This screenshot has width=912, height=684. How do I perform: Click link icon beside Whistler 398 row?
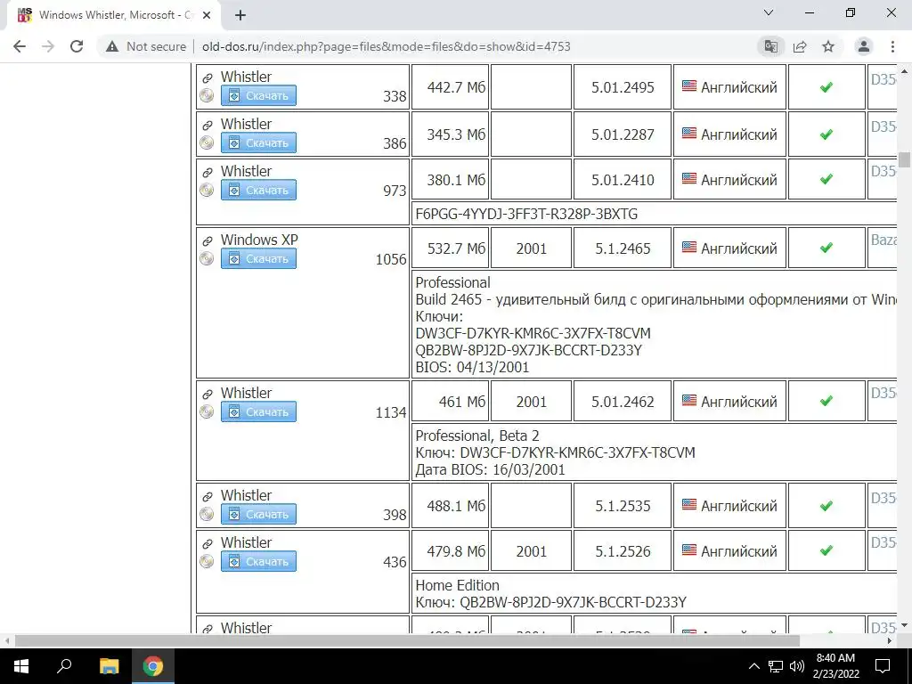(x=207, y=496)
